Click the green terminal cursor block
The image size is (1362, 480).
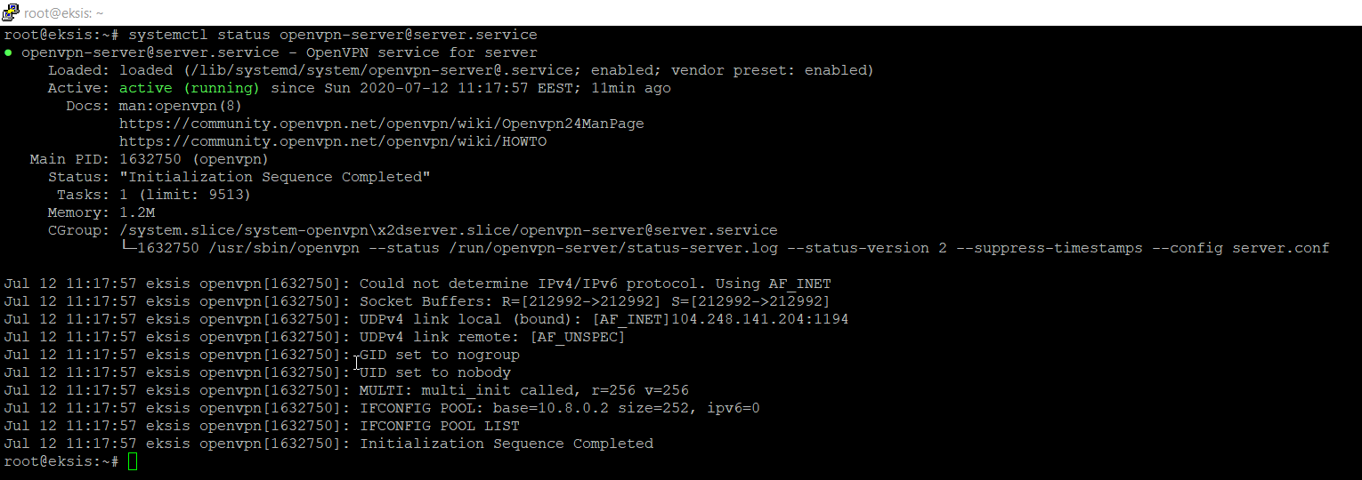tap(133, 461)
